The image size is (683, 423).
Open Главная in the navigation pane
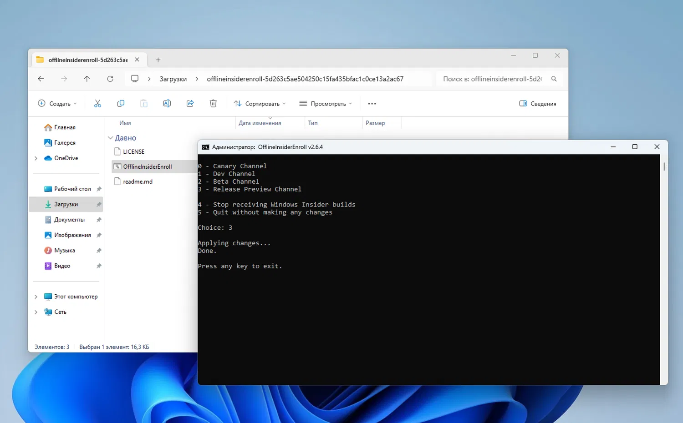point(65,127)
